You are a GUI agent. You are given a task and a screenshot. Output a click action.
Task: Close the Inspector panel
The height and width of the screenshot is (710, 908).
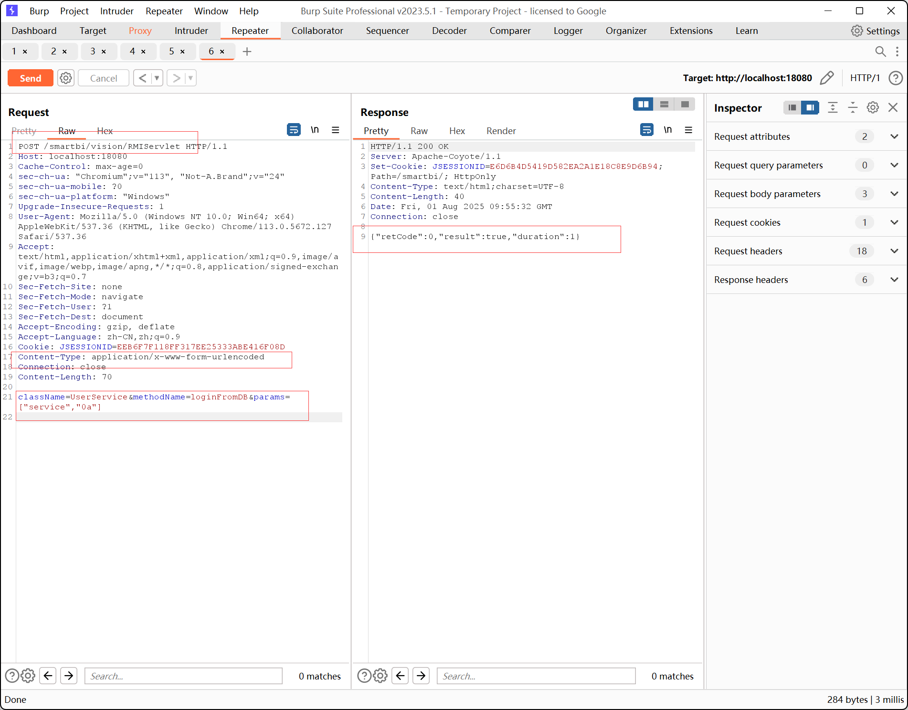[893, 107]
